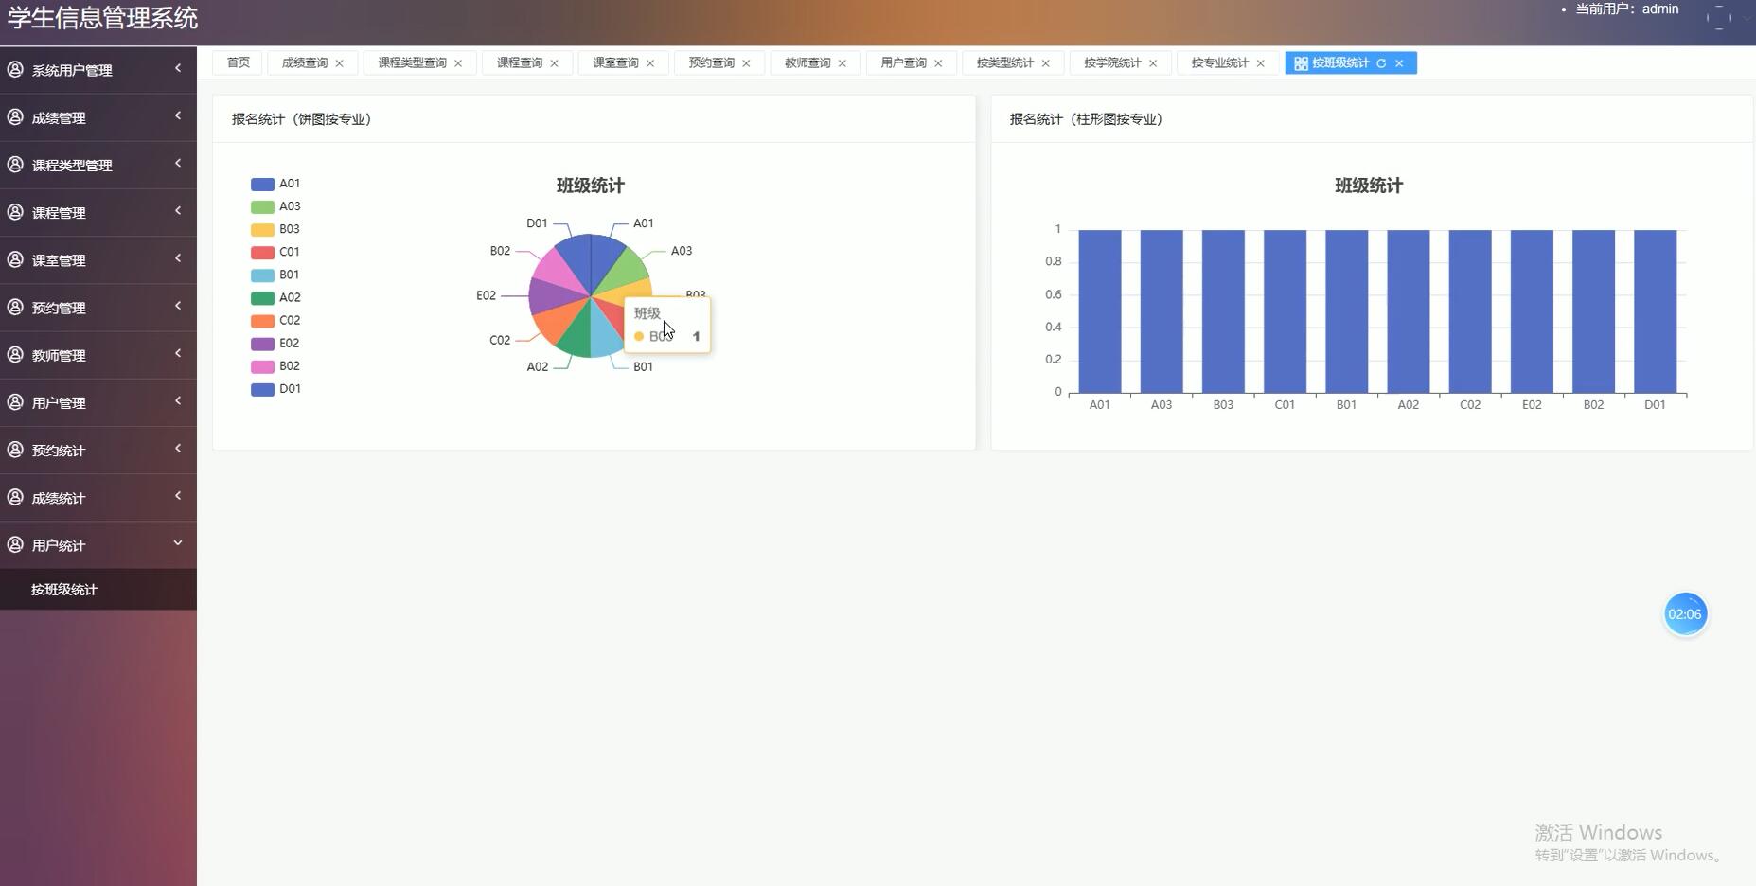Switch to the 首页 tab
Image resolution: width=1756 pixels, height=886 pixels.
point(237,62)
